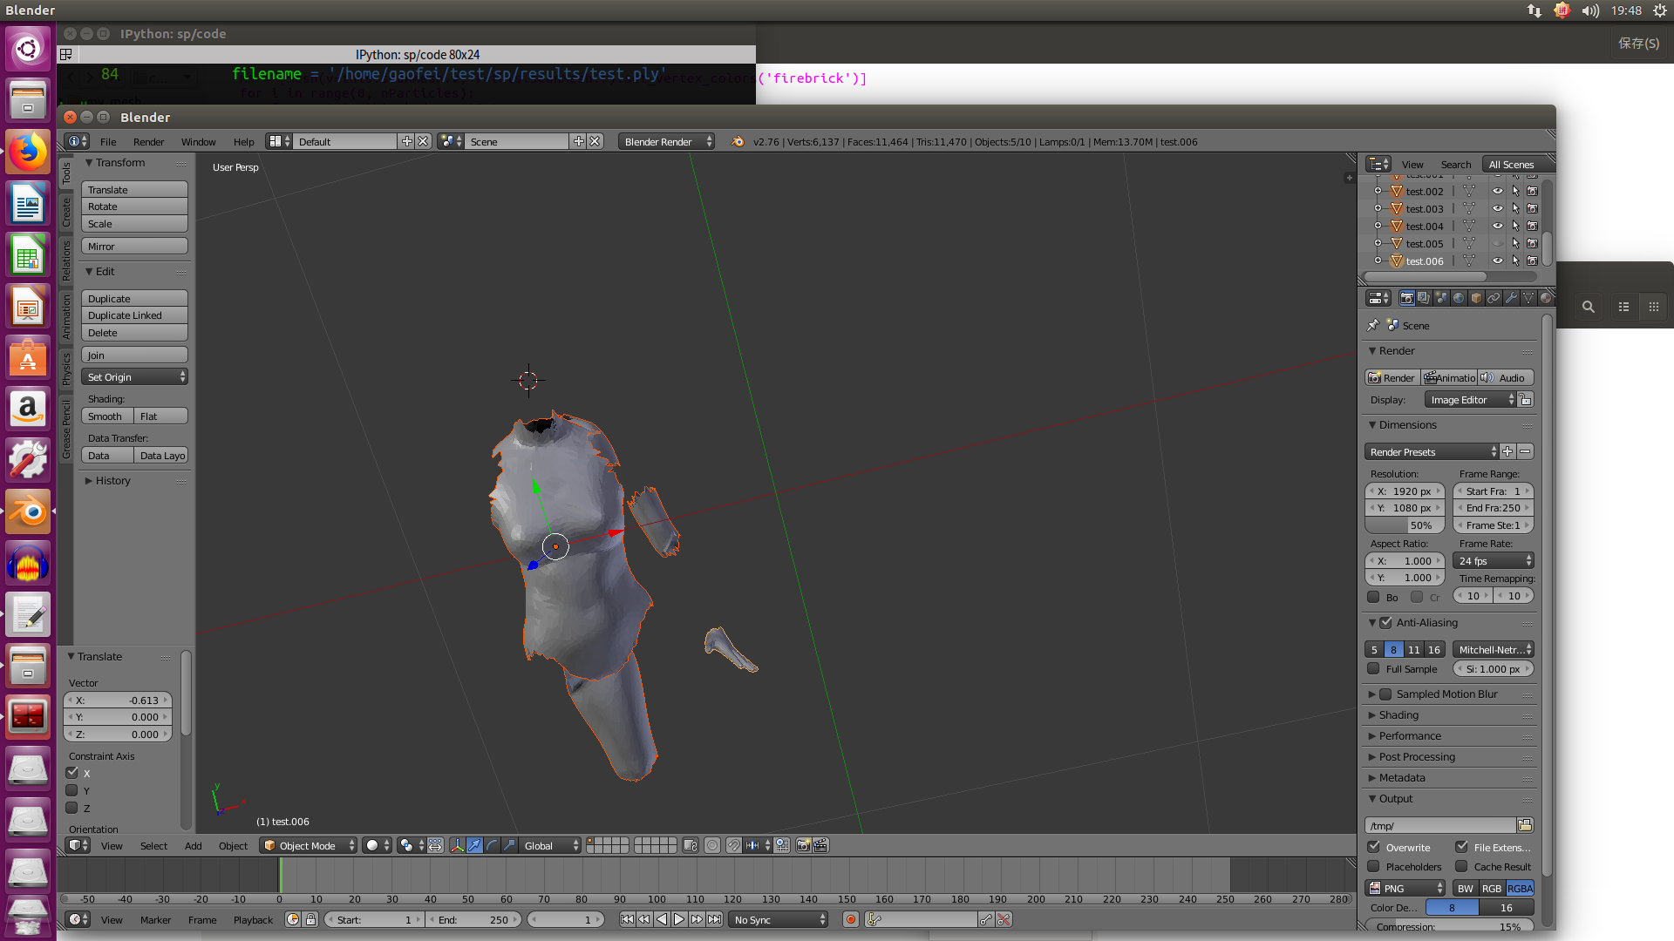1674x941 pixels.
Task: Open the Render menu in menu bar
Action: pyautogui.click(x=147, y=141)
